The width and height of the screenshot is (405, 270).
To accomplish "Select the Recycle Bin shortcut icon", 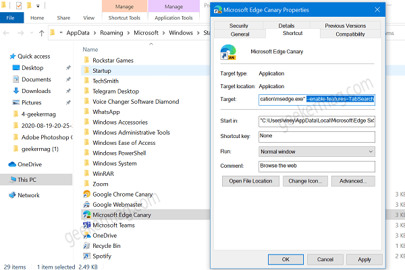I will coord(86,246).
